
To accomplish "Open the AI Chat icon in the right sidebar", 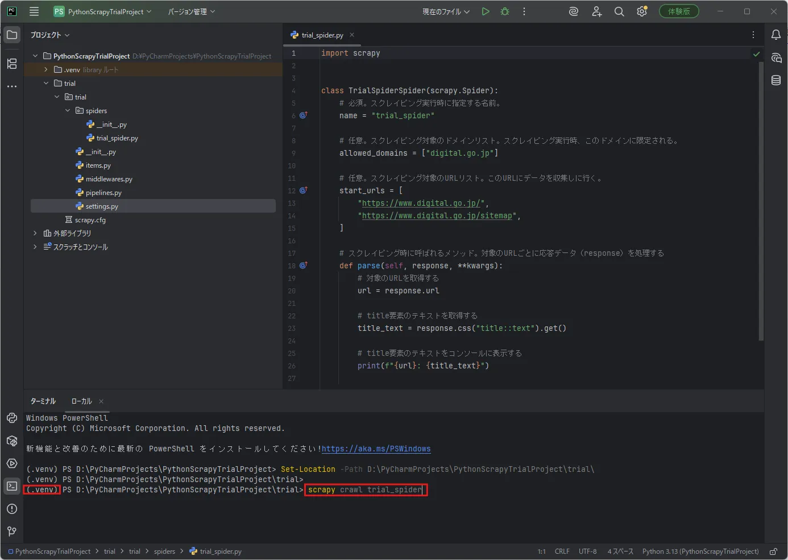I will [x=776, y=57].
